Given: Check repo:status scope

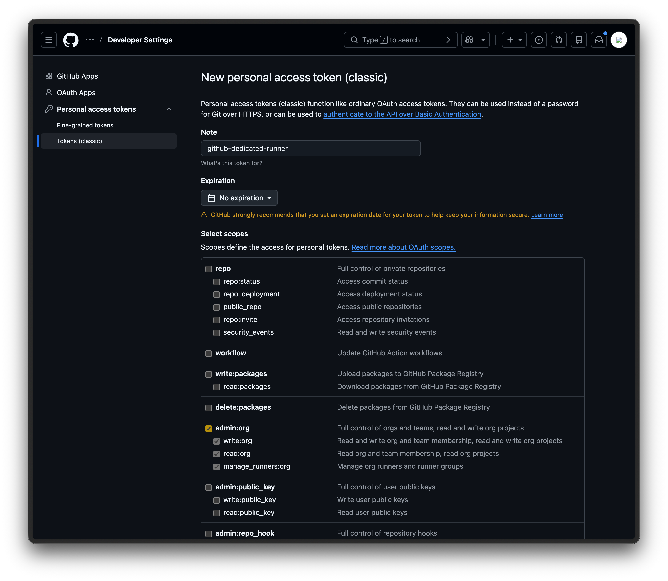Looking at the screenshot, I should (216, 282).
